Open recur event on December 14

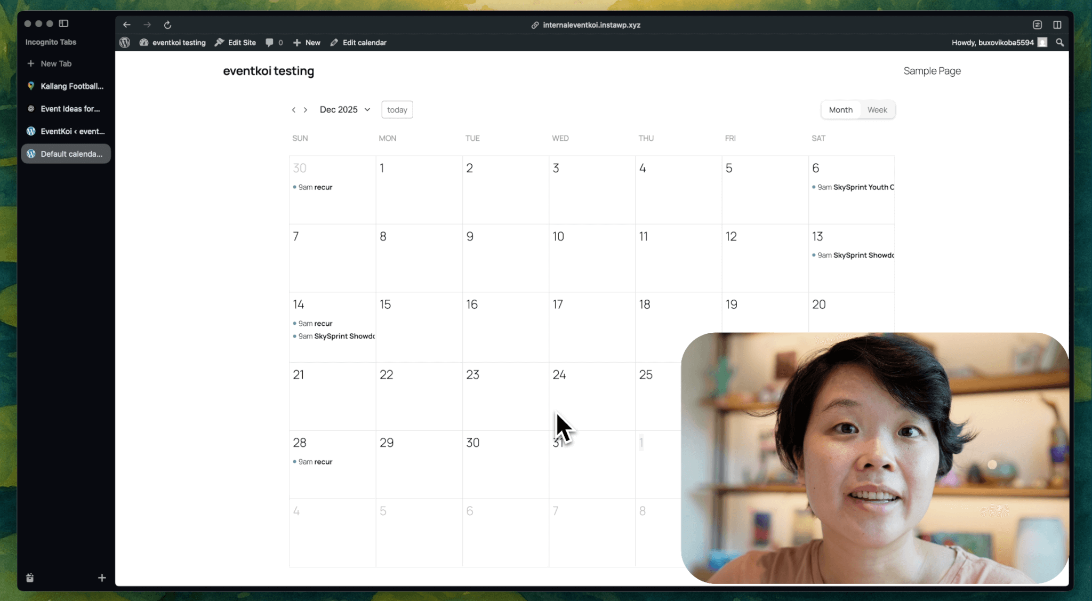[313, 324]
